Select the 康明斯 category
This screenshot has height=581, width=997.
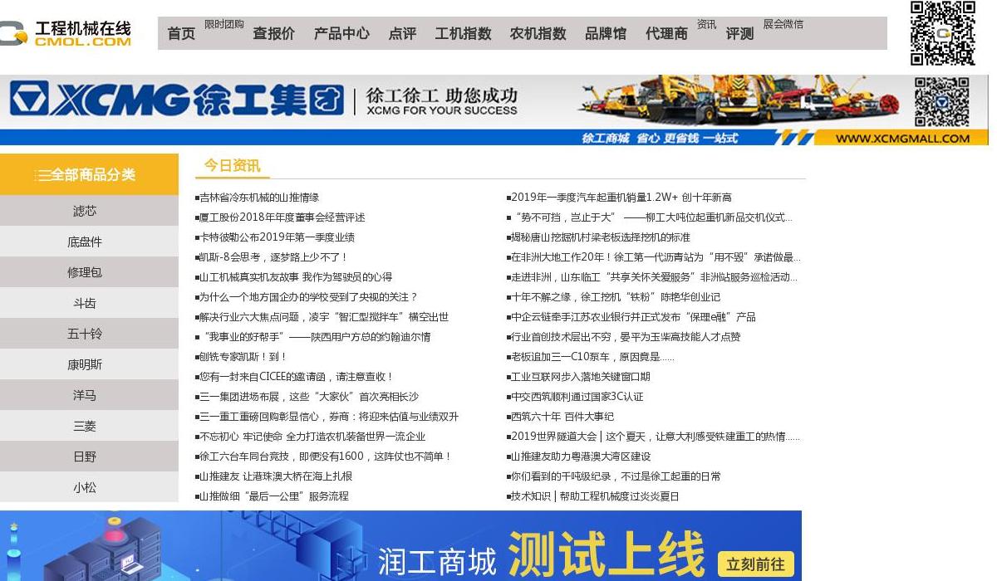point(89,364)
